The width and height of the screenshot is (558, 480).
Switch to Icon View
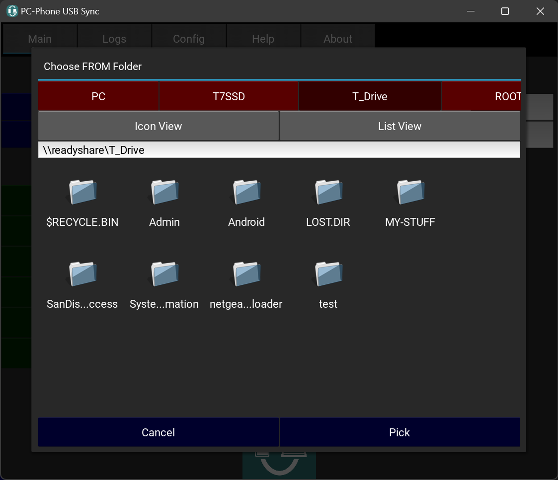click(158, 126)
